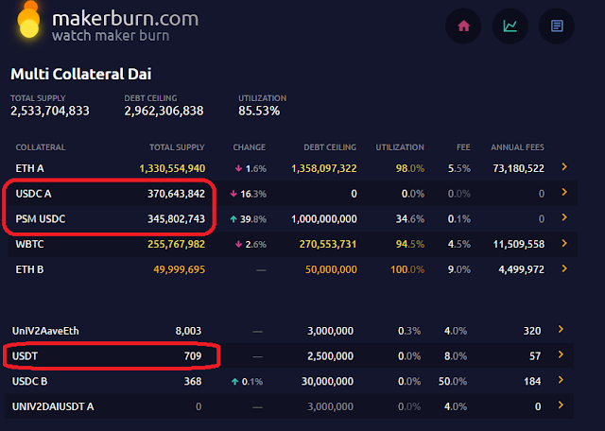This screenshot has height=431, width=605.
Task: Click debt ceiling value 2,962,306,838
Action: click(164, 112)
